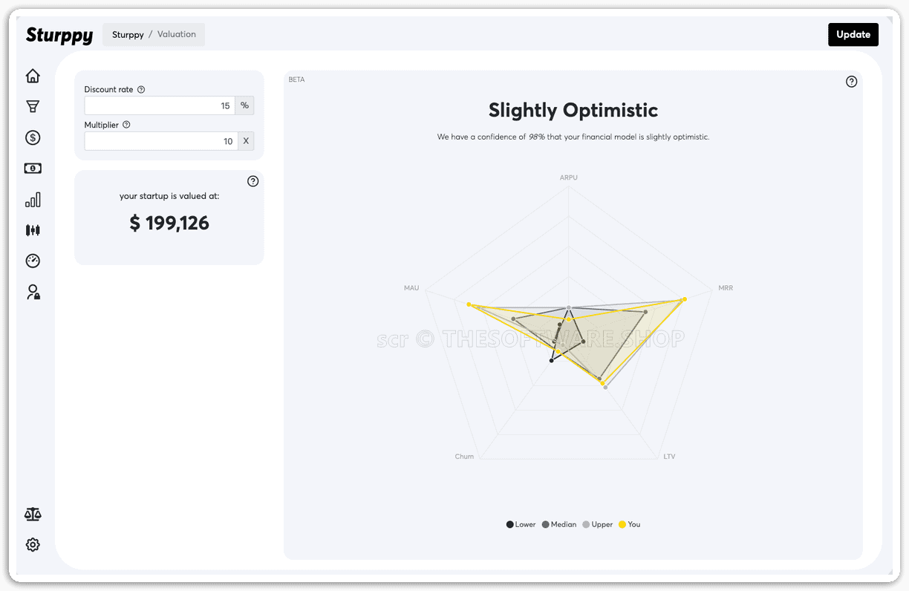909x591 pixels.
Task: Focus the Discount rate input field
Action: click(160, 105)
